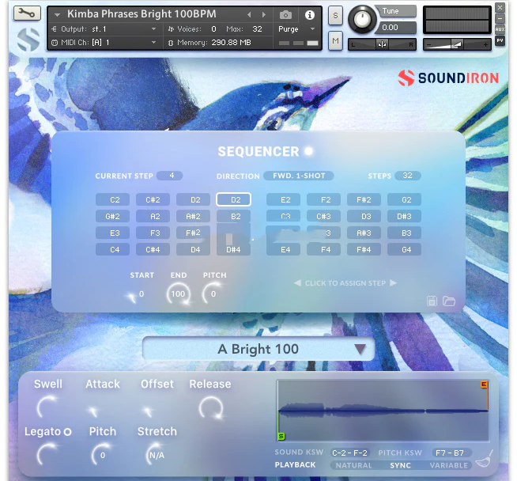
Task: Click the Swell knob
Action: tap(47, 407)
